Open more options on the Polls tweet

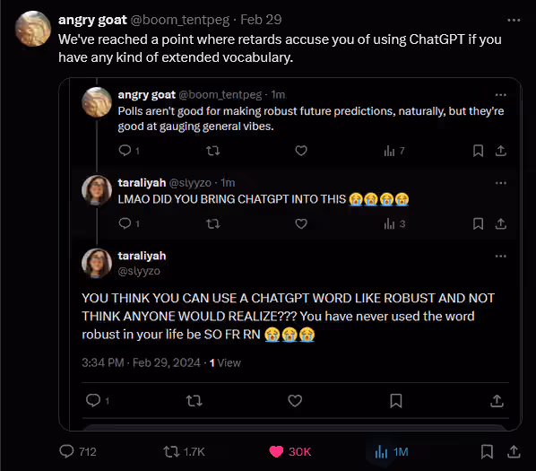[500, 95]
